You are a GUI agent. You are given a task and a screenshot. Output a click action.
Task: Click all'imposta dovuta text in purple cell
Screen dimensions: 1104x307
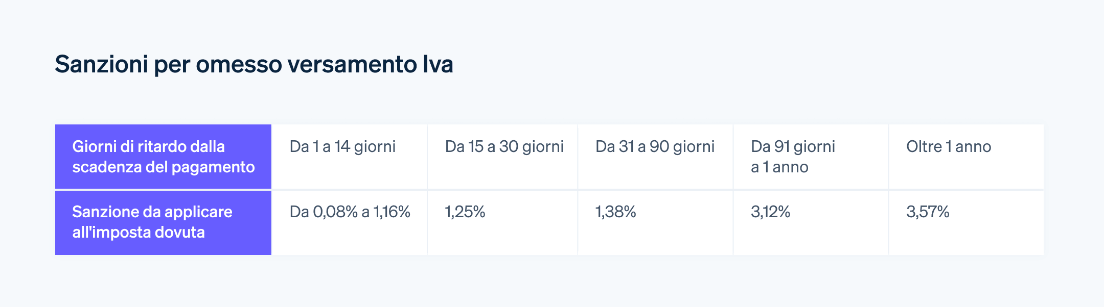(139, 233)
